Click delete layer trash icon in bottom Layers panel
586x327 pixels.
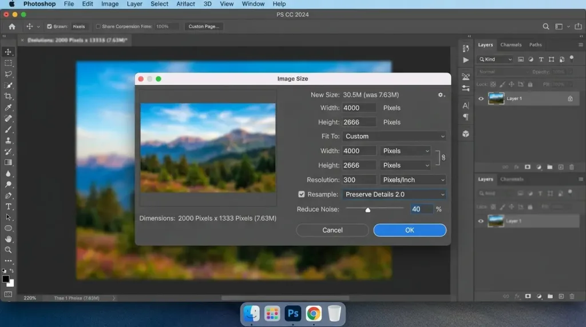[572, 296]
